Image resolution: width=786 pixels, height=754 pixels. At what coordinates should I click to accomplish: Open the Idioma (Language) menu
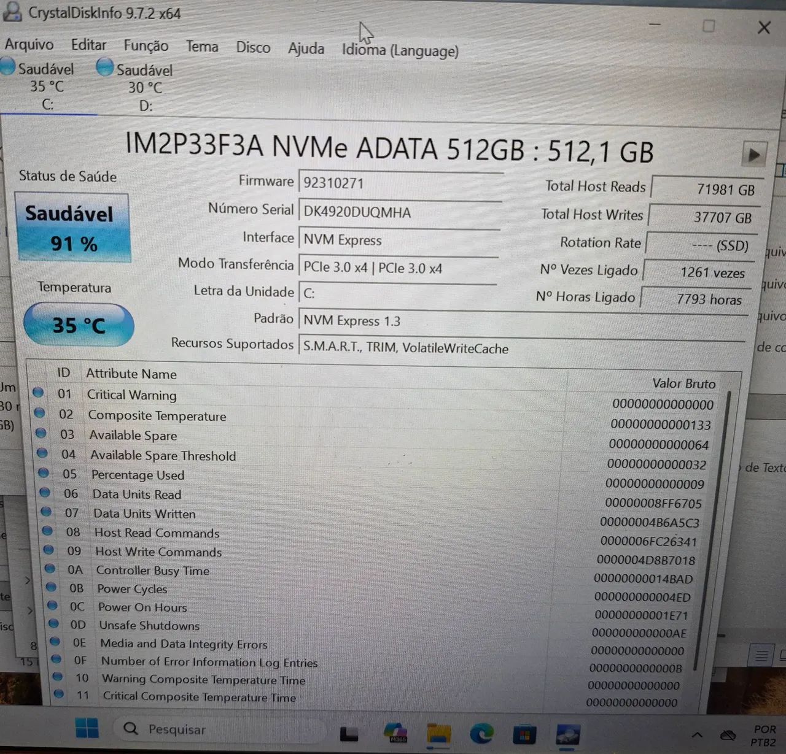click(400, 50)
